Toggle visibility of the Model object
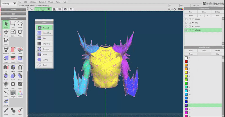 pyautogui.click(x=186, y=19)
